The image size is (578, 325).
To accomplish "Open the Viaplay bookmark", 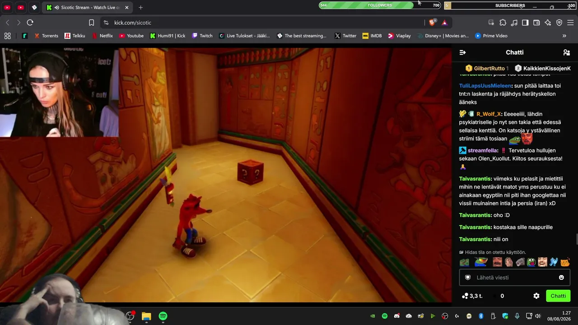I will pos(399,36).
